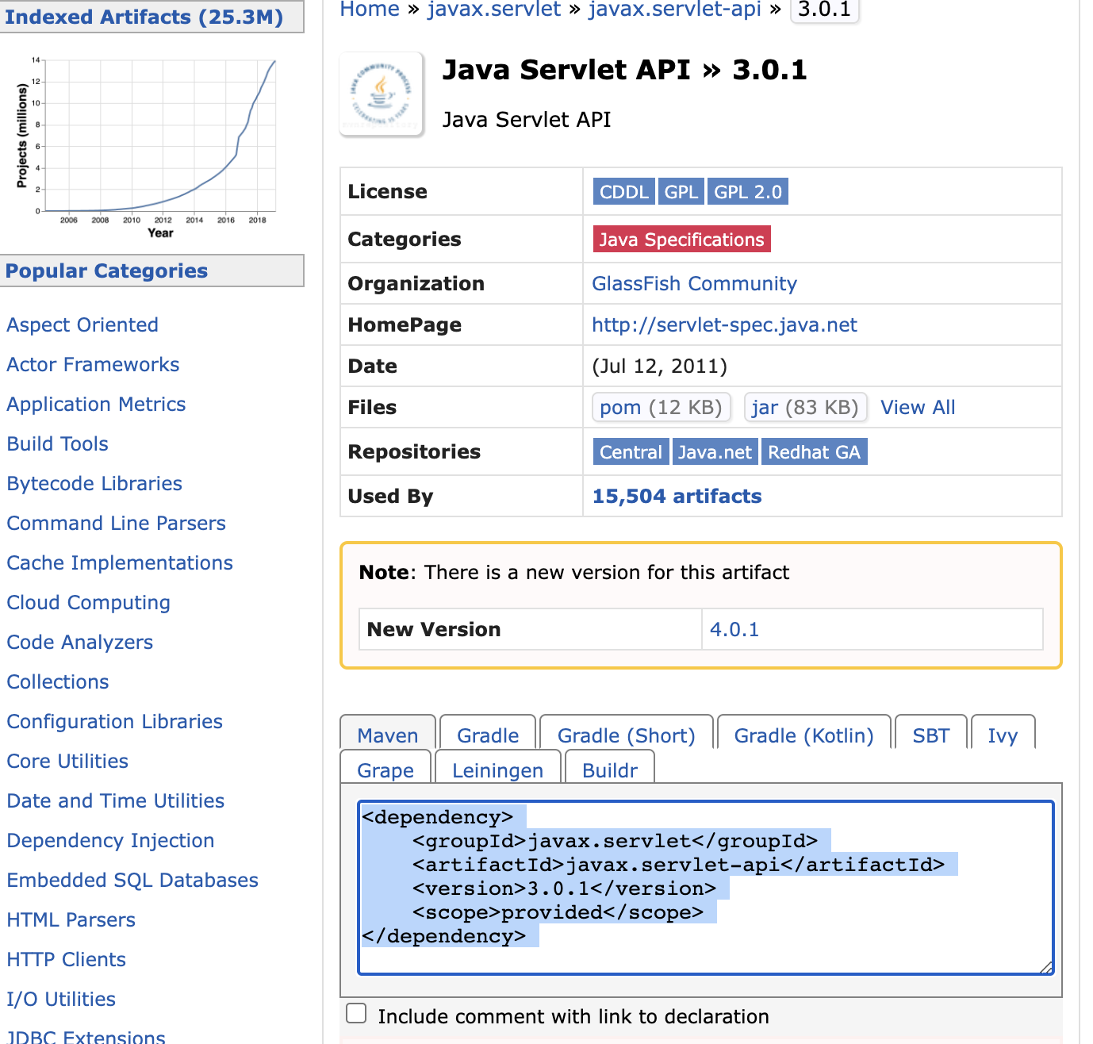Screen dimensions: 1093x1044
Task: Open Embedded SQL Databases category
Action: click(x=132, y=880)
